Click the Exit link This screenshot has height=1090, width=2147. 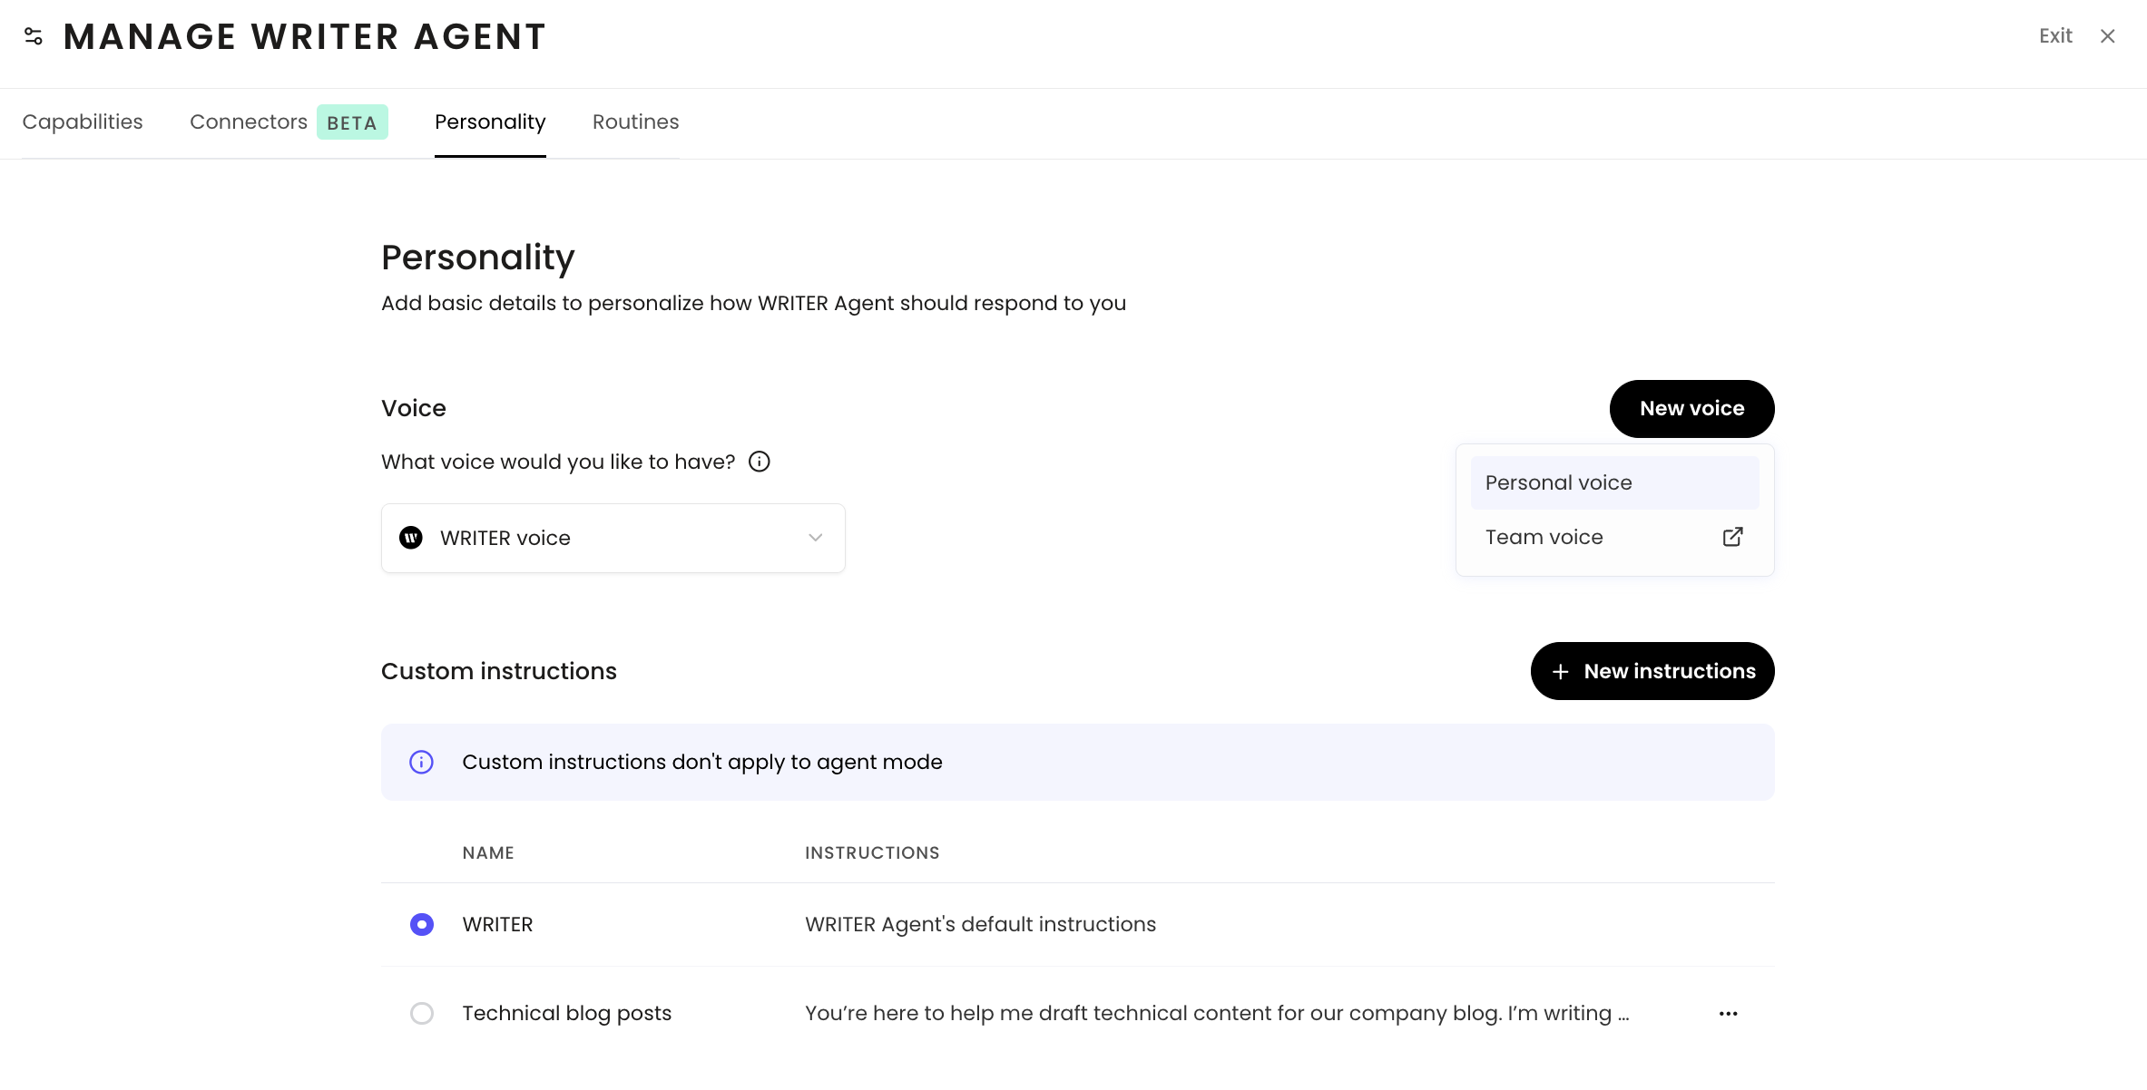(2054, 36)
